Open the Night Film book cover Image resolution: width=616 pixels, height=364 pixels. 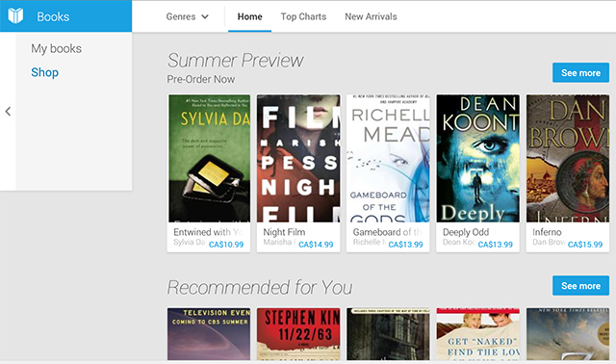click(x=298, y=159)
